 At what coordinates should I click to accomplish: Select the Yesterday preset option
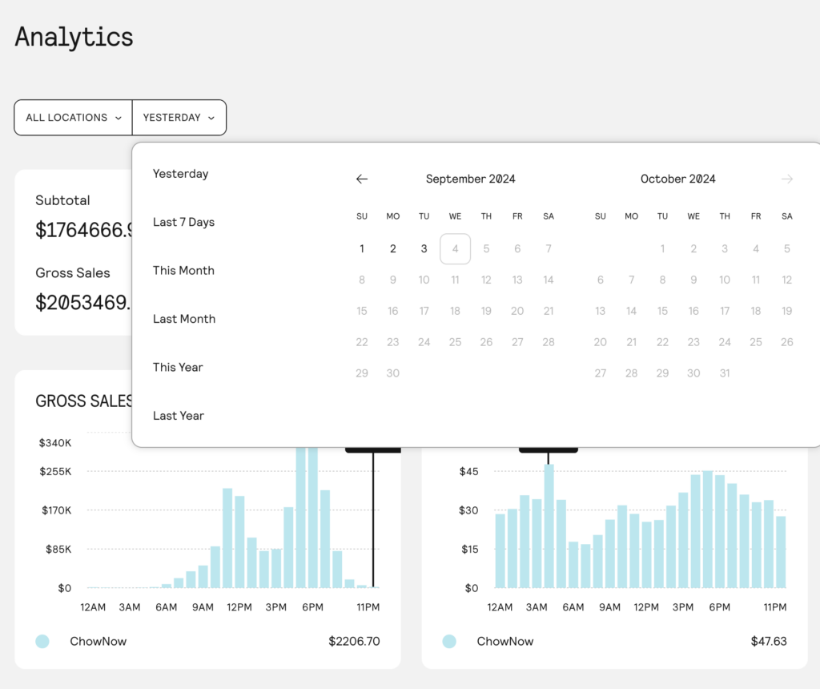click(x=180, y=174)
